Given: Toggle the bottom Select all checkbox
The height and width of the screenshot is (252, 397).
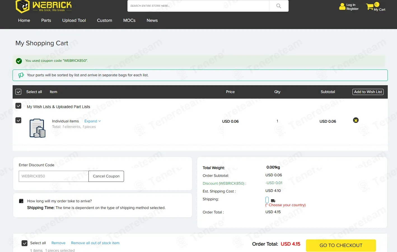Looking at the screenshot, I should point(25,243).
